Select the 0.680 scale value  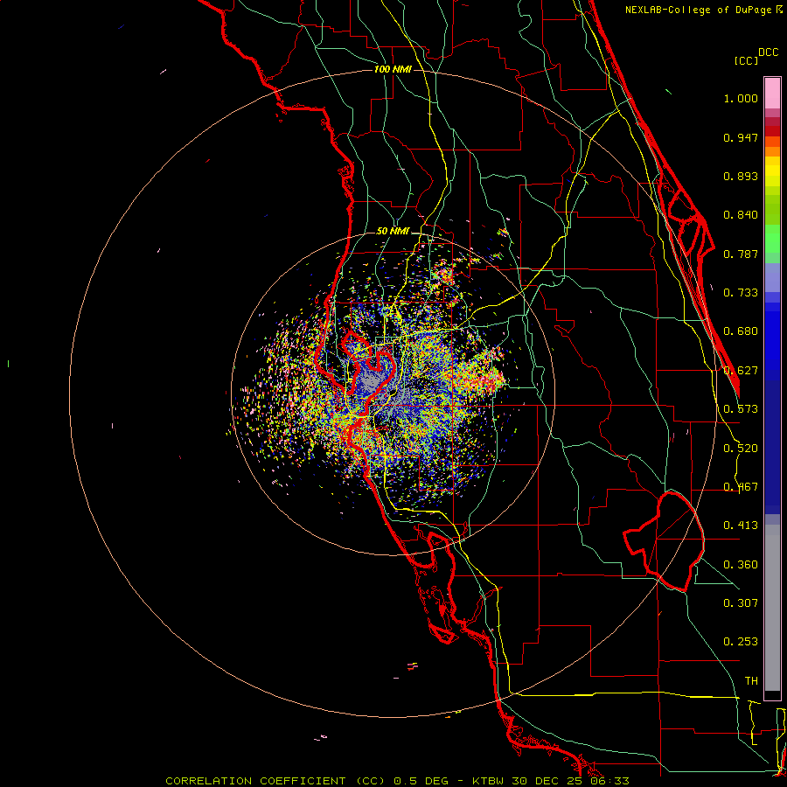(741, 331)
